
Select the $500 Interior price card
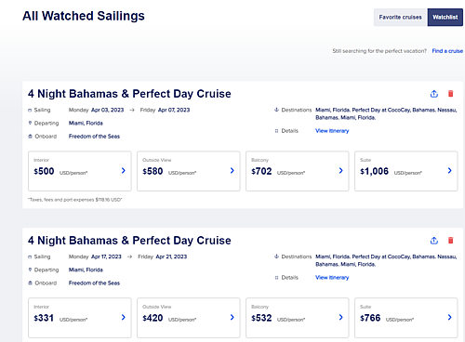[x=80, y=171]
